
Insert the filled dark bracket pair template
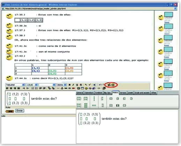pos(118,105)
